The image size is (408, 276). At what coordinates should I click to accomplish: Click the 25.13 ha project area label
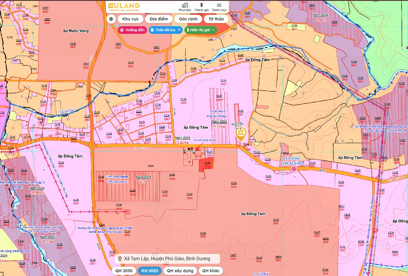219,127
